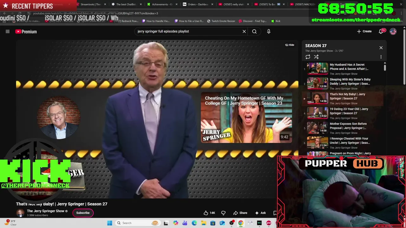
Task: Switch to the Streamloots browser tab
Action: (x=90, y=4)
